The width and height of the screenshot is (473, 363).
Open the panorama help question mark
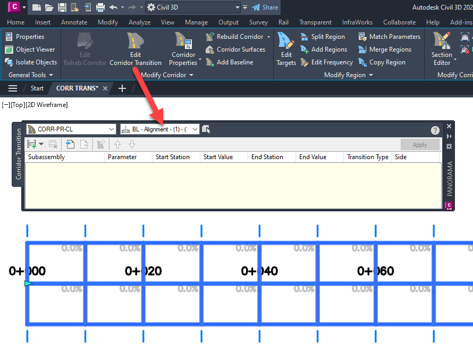(435, 130)
